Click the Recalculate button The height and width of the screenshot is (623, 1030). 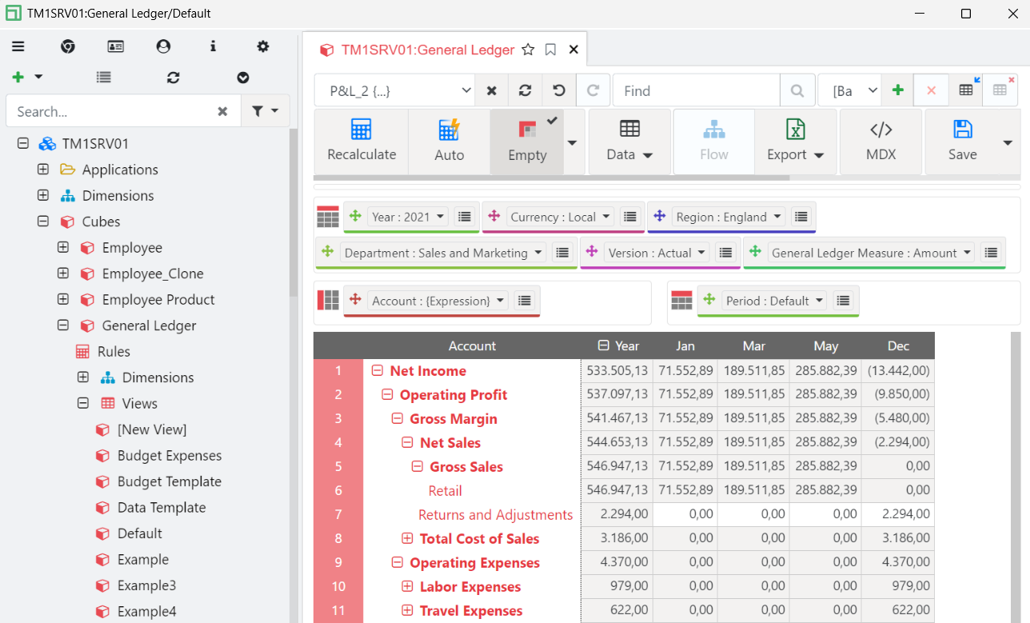(x=361, y=142)
